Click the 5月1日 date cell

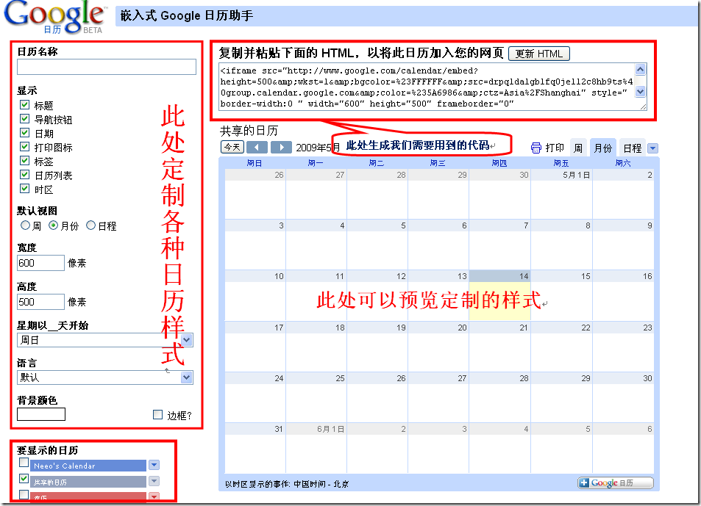(561, 194)
